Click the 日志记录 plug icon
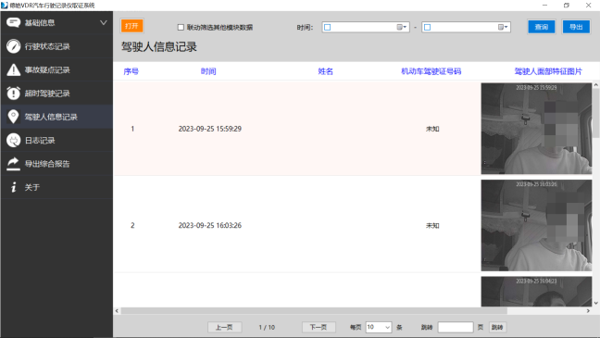600x338 pixels. (13, 140)
